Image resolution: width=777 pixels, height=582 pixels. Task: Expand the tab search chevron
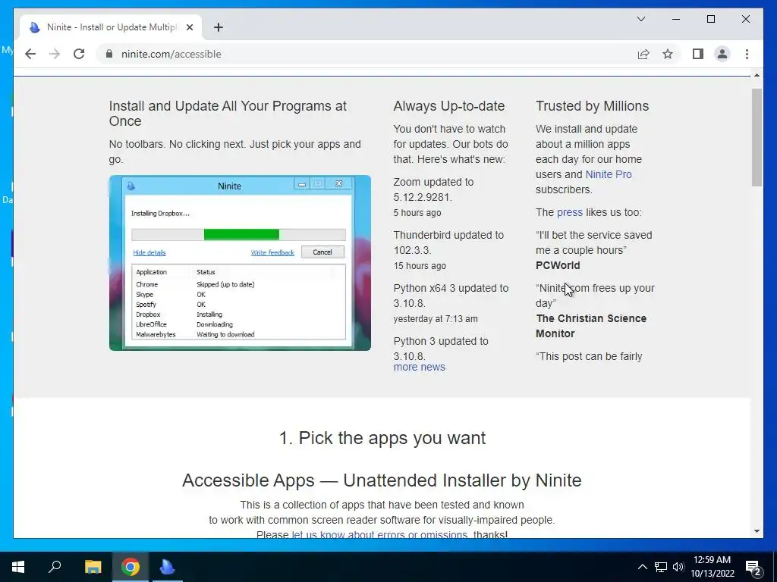tap(641, 19)
